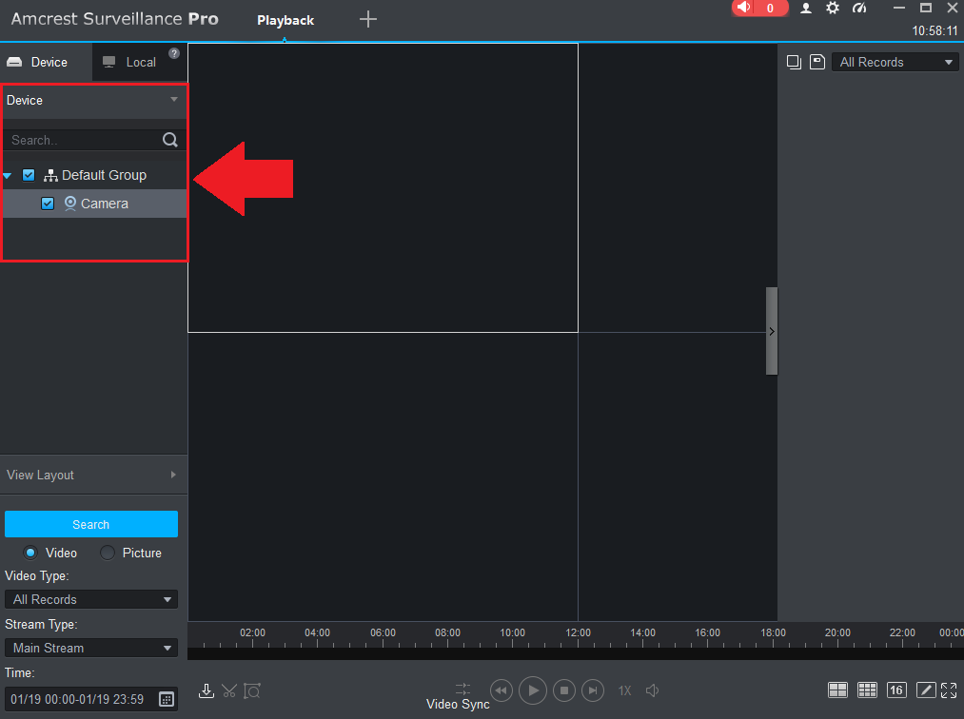This screenshot has width=964, height=719.
Task: Click the scissors clip icon
Action: (x=229, y=690)
